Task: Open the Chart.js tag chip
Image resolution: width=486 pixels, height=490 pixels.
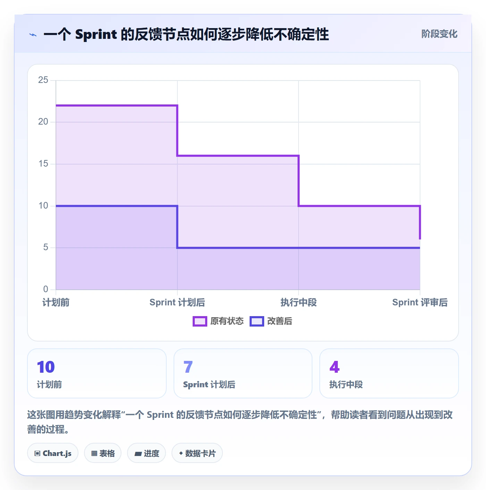Action: point(53,453)
